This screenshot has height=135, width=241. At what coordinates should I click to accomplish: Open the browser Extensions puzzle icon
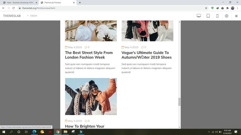click(227, 8)
